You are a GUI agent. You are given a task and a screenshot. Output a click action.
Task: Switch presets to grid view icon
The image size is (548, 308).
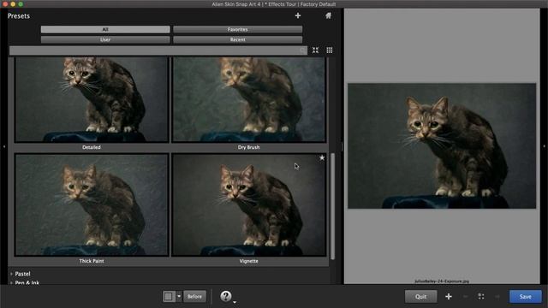329,50
